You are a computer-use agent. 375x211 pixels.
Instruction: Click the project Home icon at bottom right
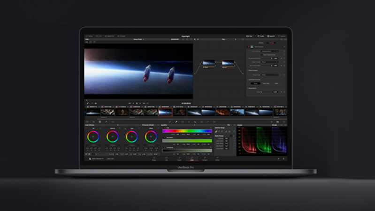[x=278, y=158]
